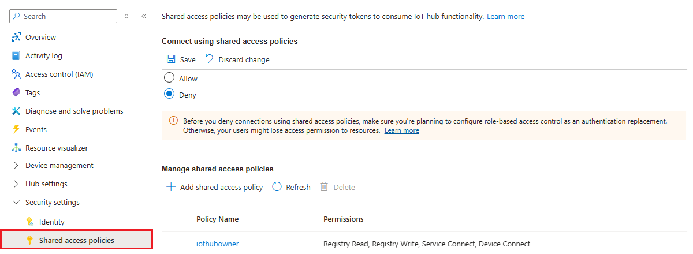Click the Delete trash can icon
Viewport: 693px width, 254px height.
(x=325, y=187)
